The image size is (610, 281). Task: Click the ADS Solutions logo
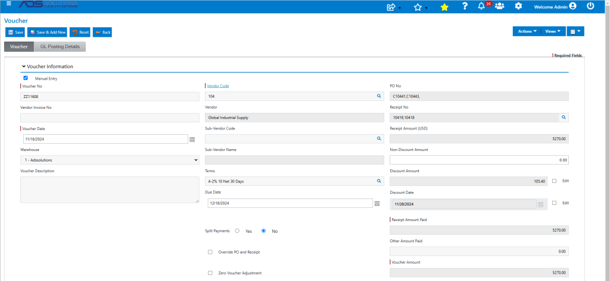pyautogui.click(x=48, y=4)
